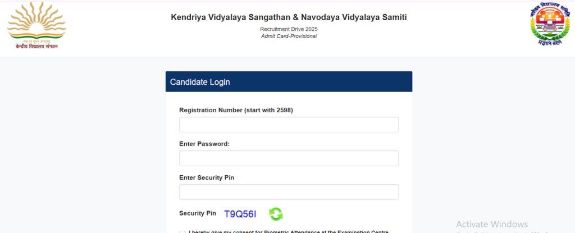The image size is (575, 233).
Task: Select the Enter Security Pin textbox
Action: pos(289,192)
